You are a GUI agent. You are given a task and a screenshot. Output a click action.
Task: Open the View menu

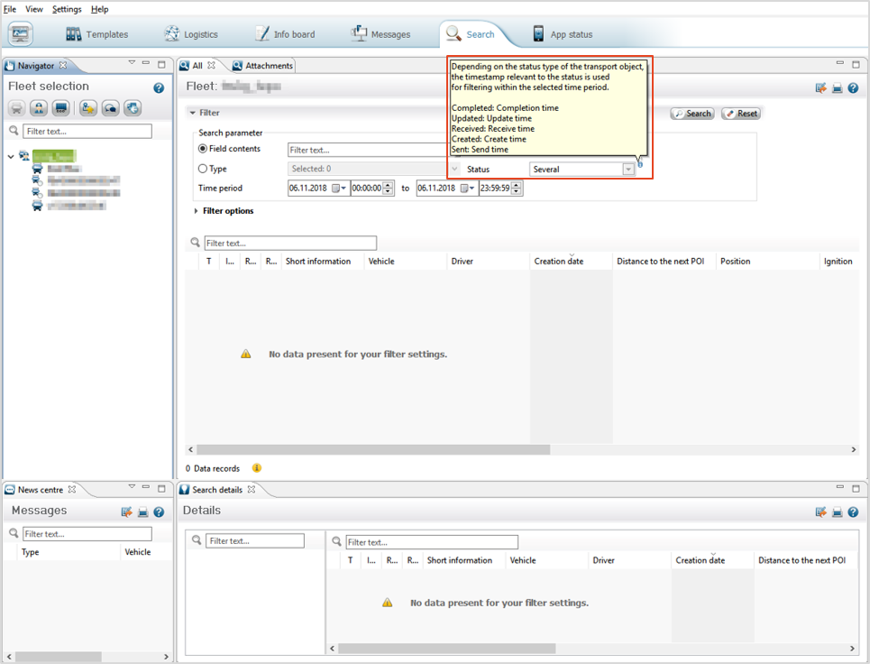[34, 9]
